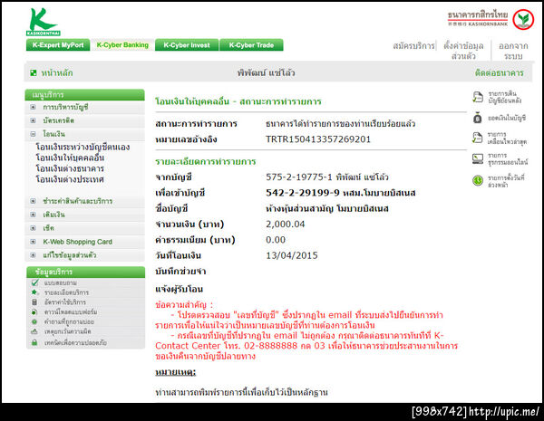The width and height of the screenshot is (544, 421).
Task: Expand การบริหารบัญชี menu section
Action: pyautogui.click(x=33, y=107)
